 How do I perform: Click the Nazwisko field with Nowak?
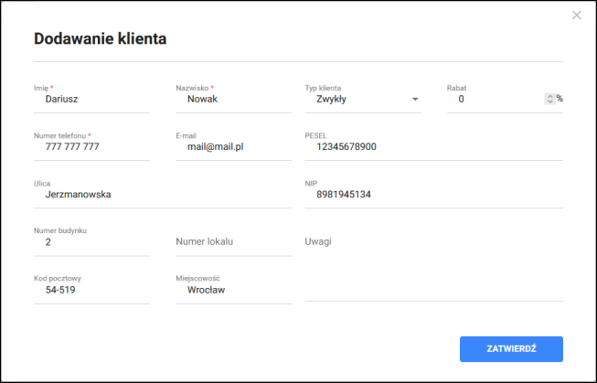tap(233, 99)
